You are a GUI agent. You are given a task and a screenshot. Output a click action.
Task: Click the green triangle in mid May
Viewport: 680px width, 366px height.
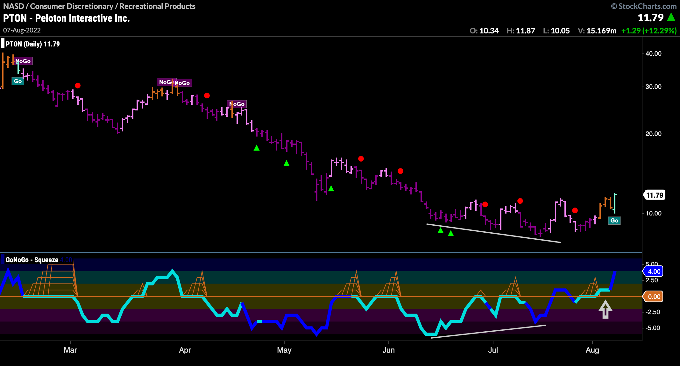pos(331,189)
